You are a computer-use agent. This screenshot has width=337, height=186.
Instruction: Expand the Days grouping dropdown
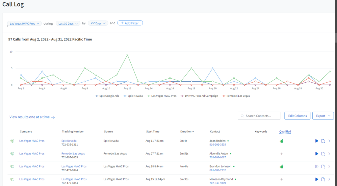pyautogui.click(x=98, y=23)
